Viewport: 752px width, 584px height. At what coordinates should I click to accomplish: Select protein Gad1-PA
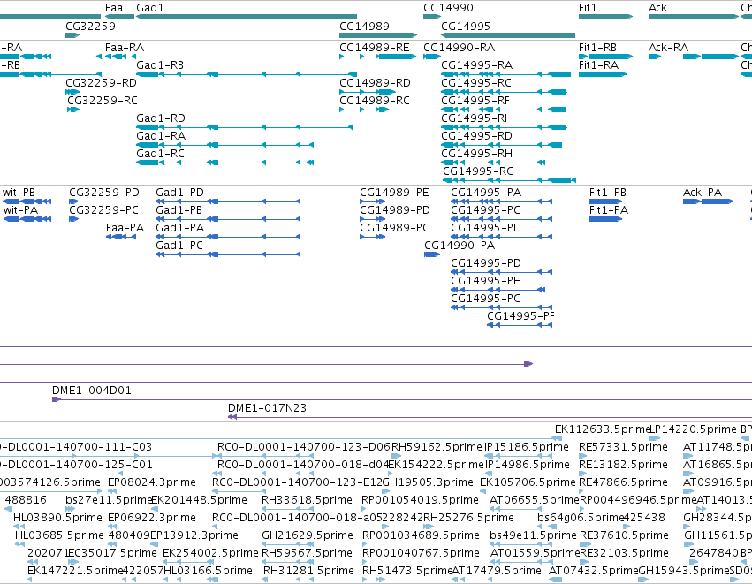(228, 237)
